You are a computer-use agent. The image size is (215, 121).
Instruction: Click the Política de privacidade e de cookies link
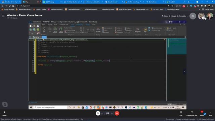185,119
